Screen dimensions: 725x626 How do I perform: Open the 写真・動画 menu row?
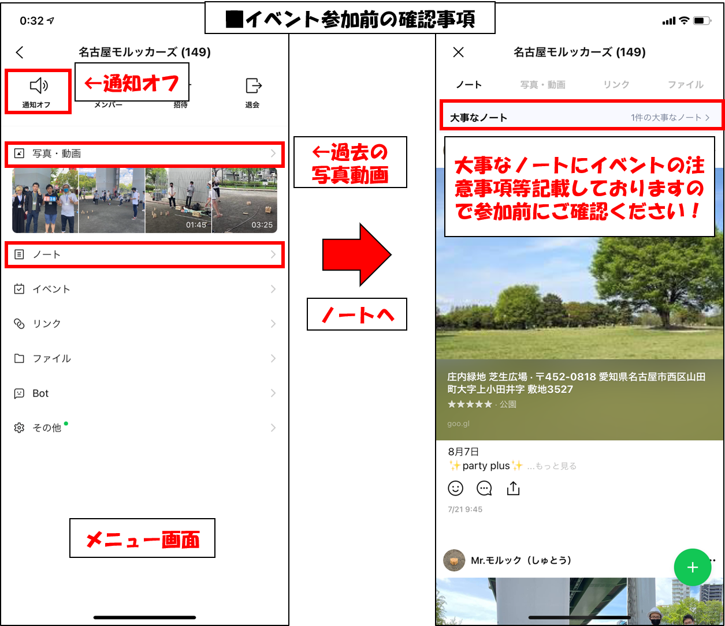[x=144, y=154]
